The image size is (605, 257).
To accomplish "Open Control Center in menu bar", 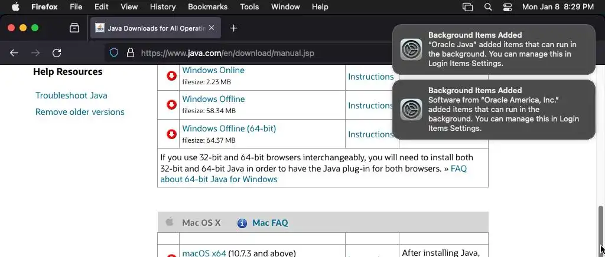I will click(x=508, y=7).
